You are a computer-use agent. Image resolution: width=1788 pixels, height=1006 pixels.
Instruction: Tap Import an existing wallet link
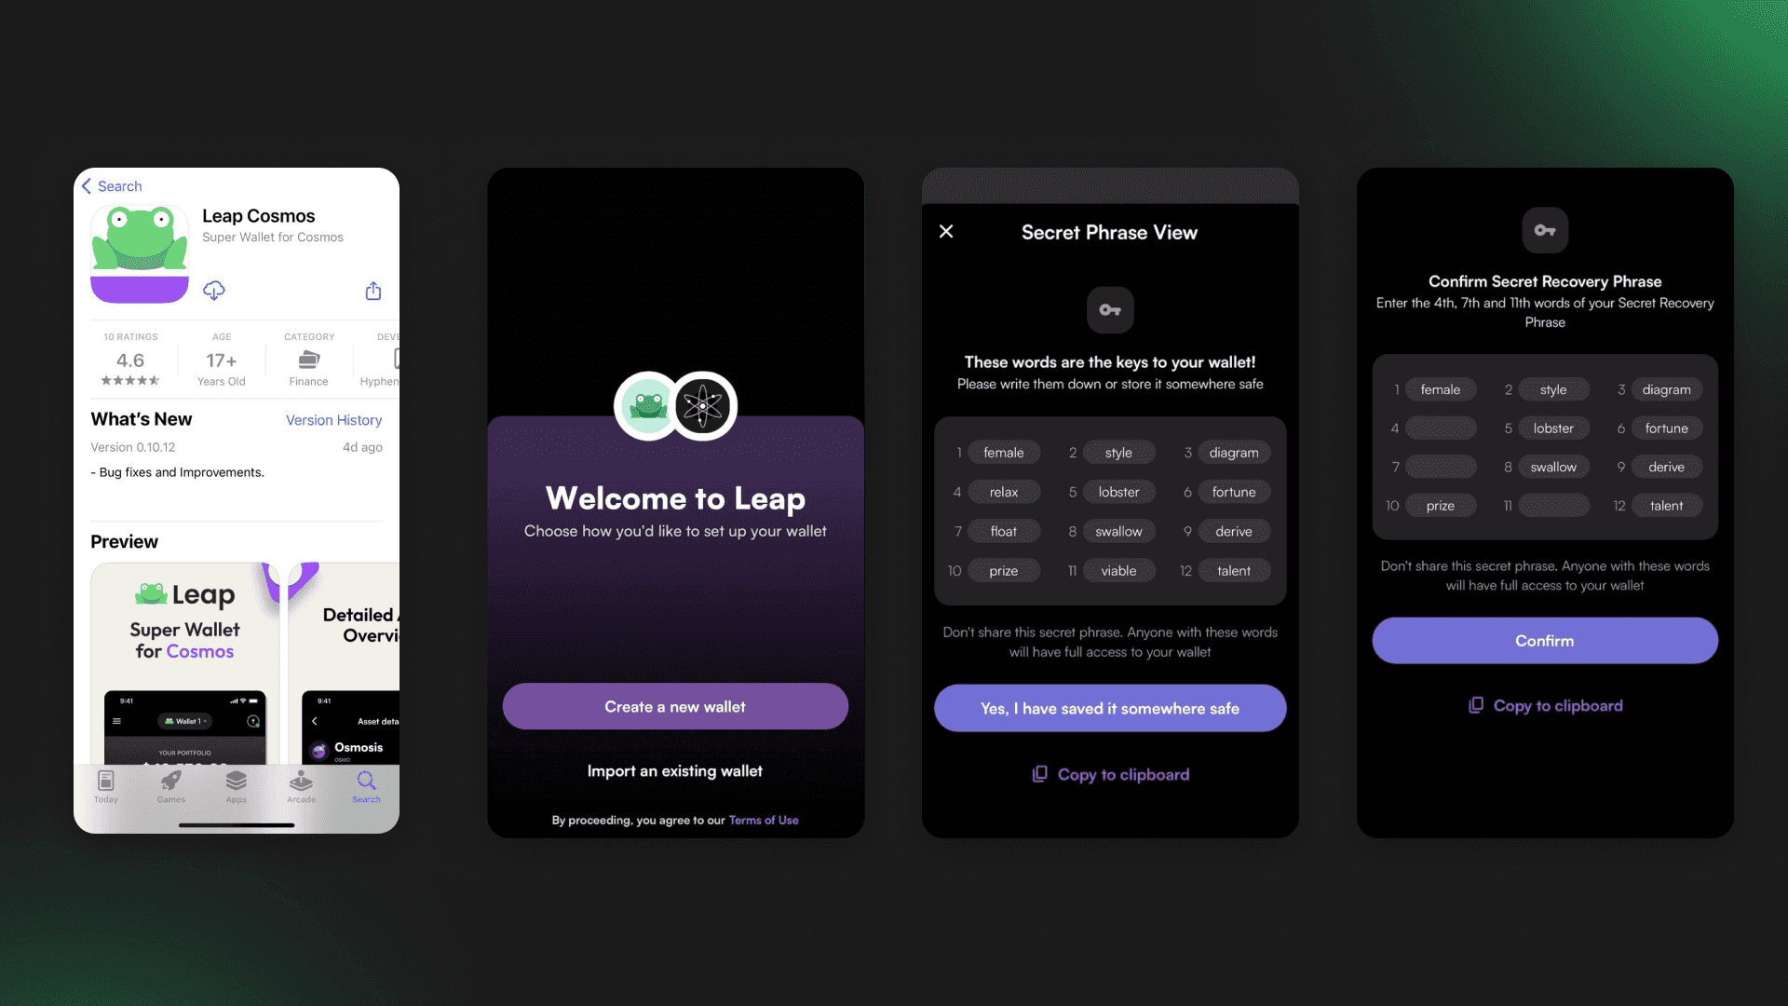(674, 768)
